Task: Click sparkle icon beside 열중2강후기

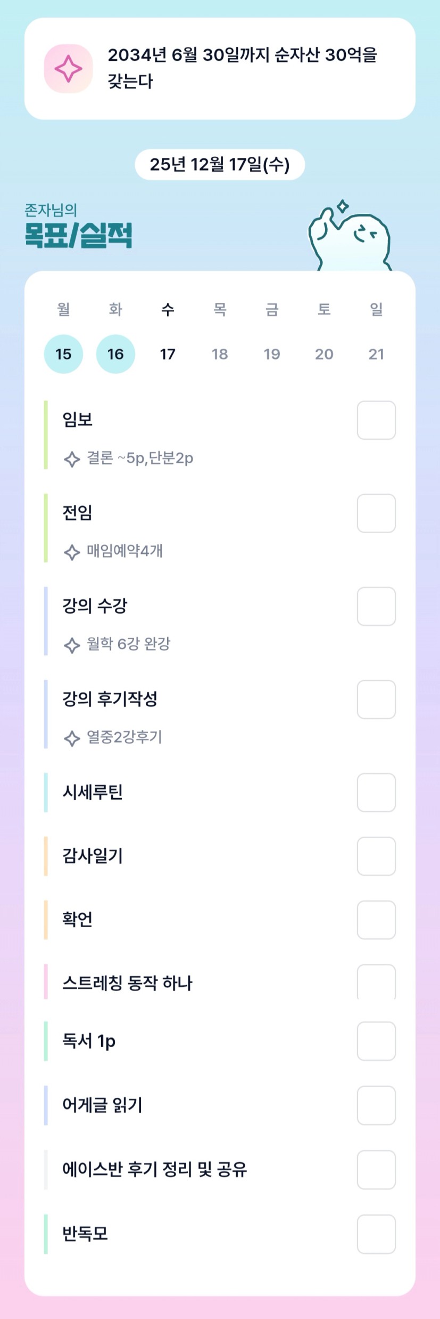Action: point(72,738)
